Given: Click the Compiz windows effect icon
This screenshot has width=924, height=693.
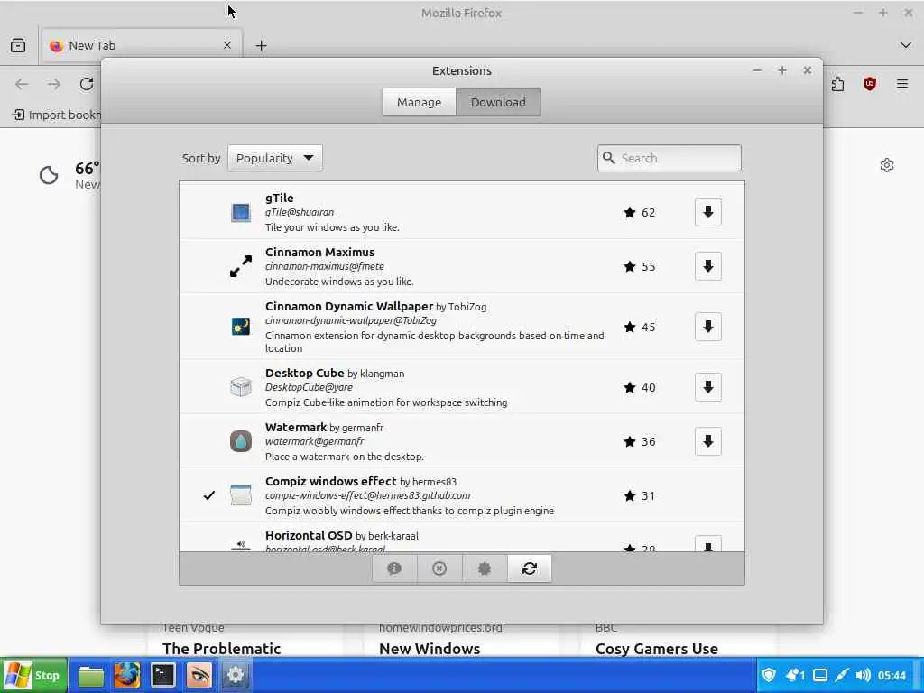Looking at the screenshot, I should [x=240, y=495].
